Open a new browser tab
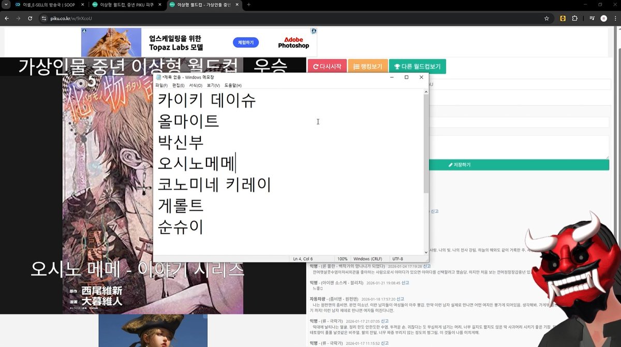The width and height of the screenshot is (621, 347). click(248, 5)
